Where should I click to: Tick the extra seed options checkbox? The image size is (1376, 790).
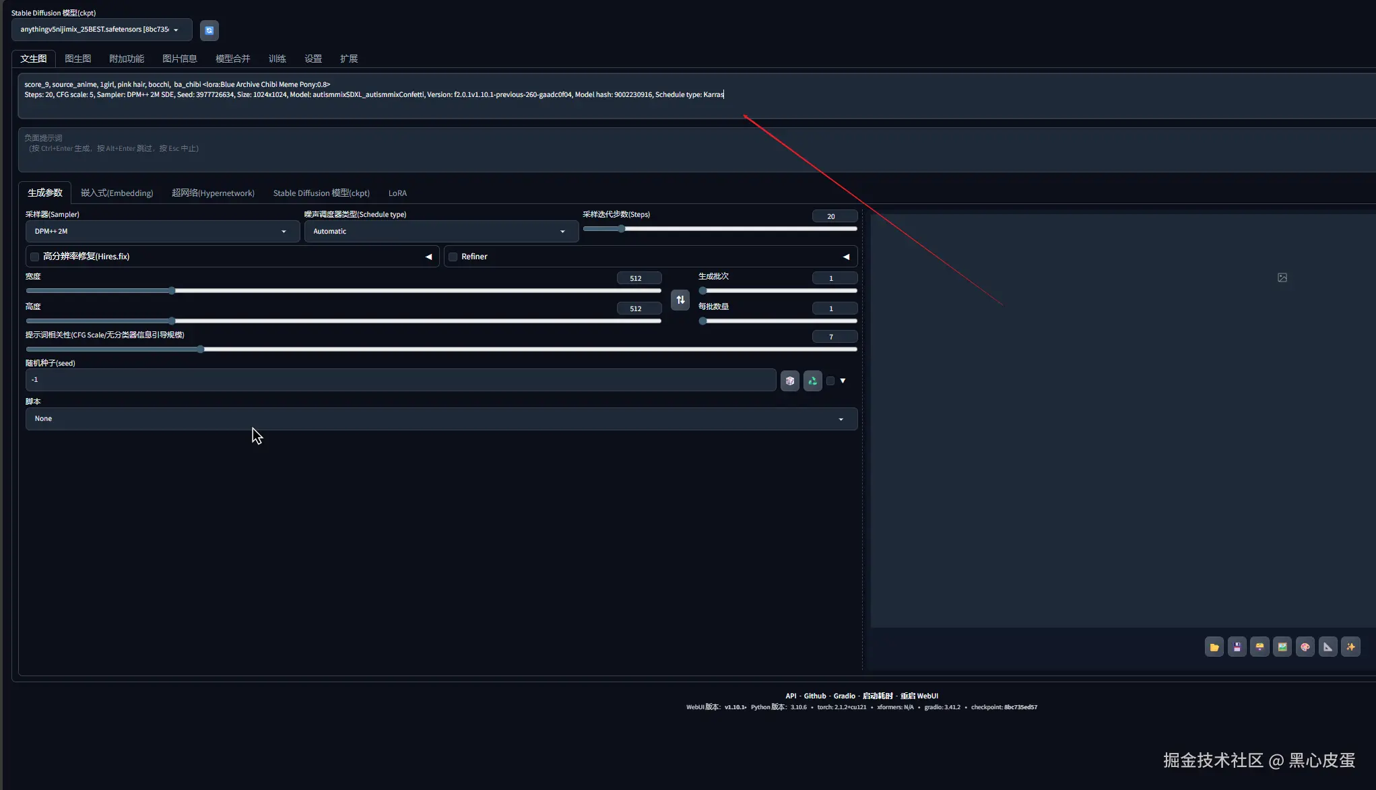point(830,381)
